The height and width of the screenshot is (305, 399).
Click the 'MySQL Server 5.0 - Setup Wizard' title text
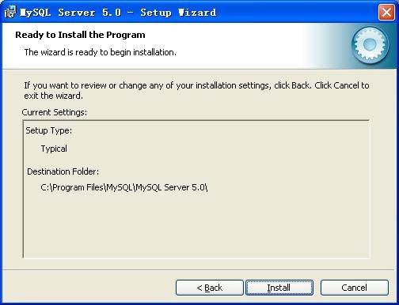tap(118, 13)
